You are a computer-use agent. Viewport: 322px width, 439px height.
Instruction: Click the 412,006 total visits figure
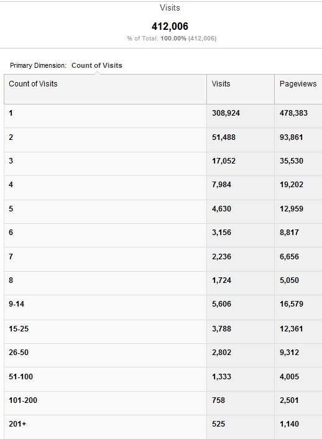tap(170, 26)
